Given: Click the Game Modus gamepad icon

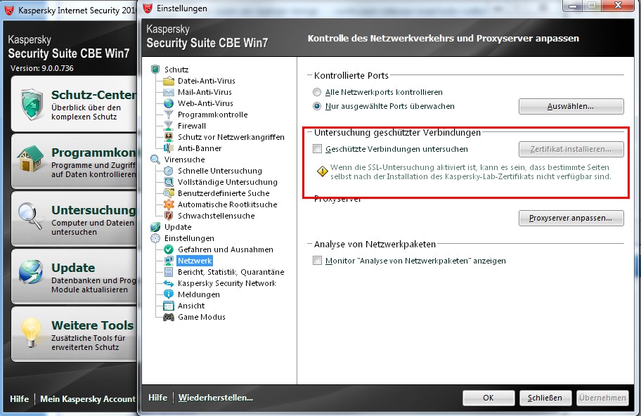Looking at the screenshot, I should (169, 317).
